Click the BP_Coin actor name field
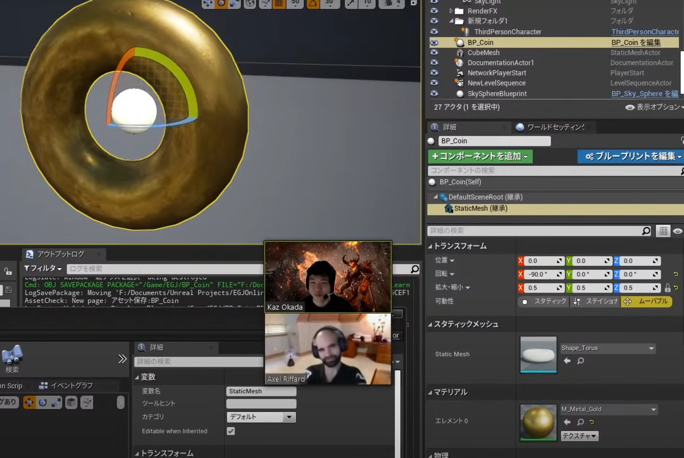684x458 pixels. click(494, 141)
